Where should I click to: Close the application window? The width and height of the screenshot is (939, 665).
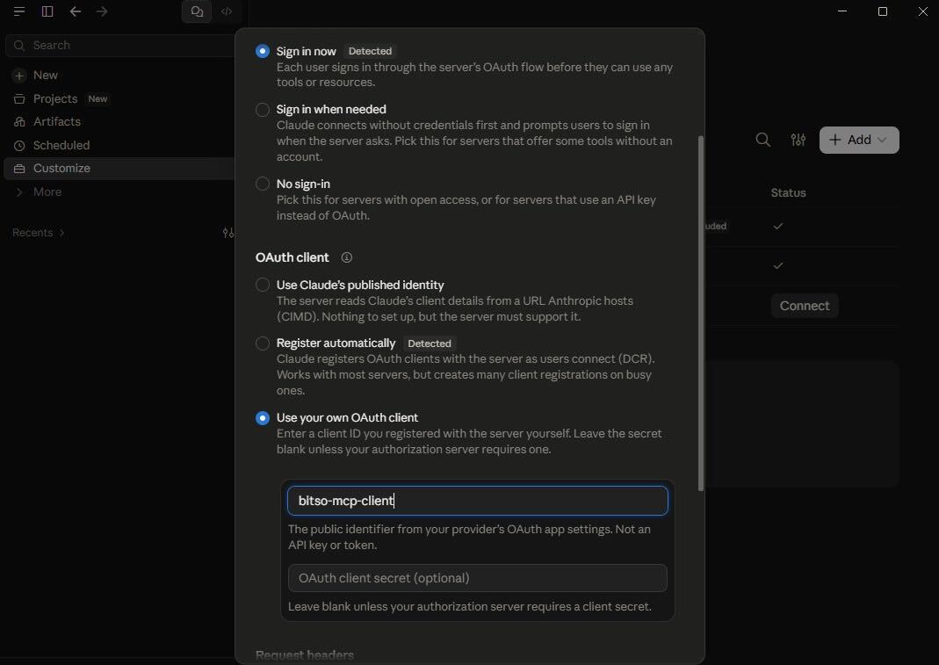click(922, 11)
